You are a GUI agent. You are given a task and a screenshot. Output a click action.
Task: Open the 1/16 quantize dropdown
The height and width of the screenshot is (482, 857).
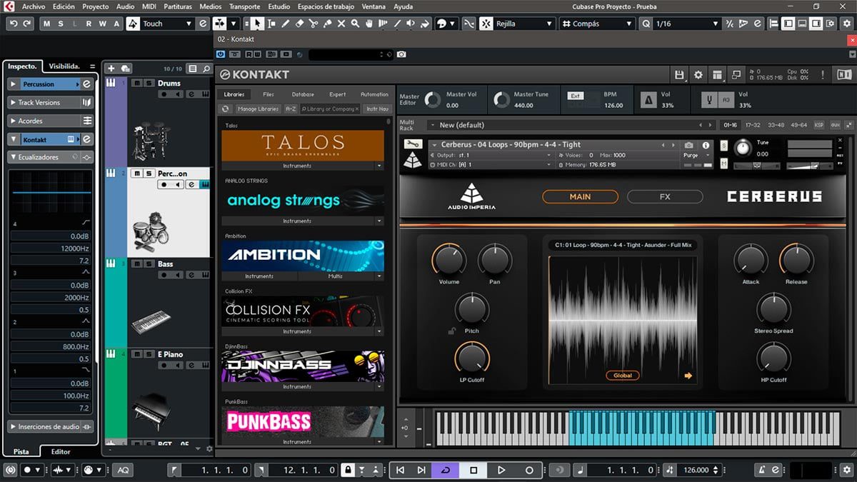click(687, 24)
